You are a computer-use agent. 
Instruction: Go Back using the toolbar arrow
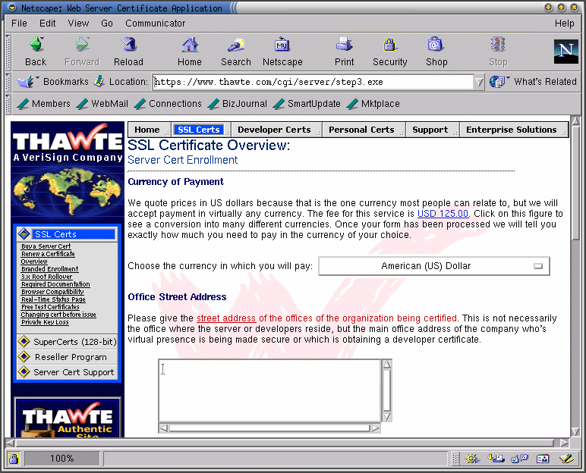pyautogui.click(x=36, y=51)
